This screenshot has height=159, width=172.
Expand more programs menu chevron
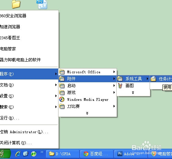coord(87,113)
